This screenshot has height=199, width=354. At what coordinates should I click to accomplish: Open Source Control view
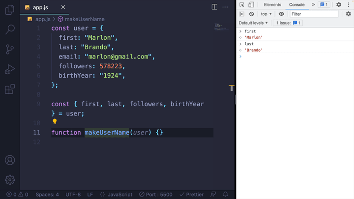coord(10,50)
